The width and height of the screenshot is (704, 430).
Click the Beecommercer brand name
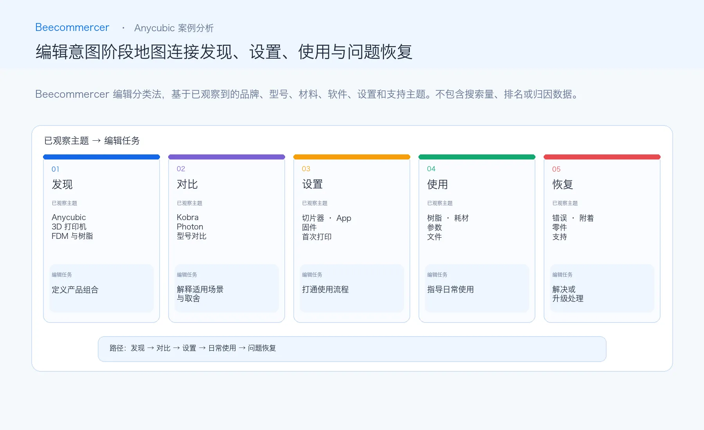[72, 27]
